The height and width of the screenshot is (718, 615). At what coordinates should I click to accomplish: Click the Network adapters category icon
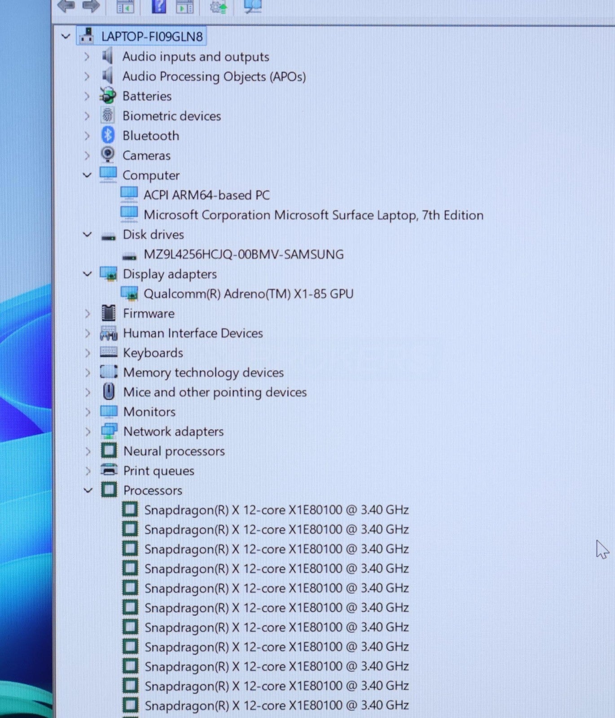(x=109, y=431)
